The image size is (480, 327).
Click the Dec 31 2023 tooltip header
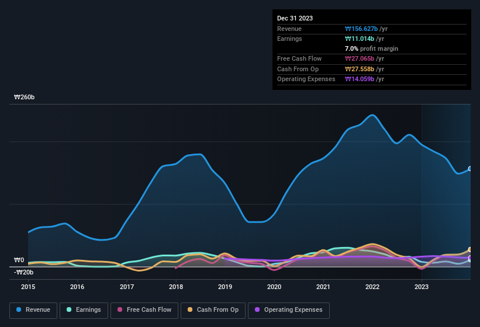pos(295,18)
